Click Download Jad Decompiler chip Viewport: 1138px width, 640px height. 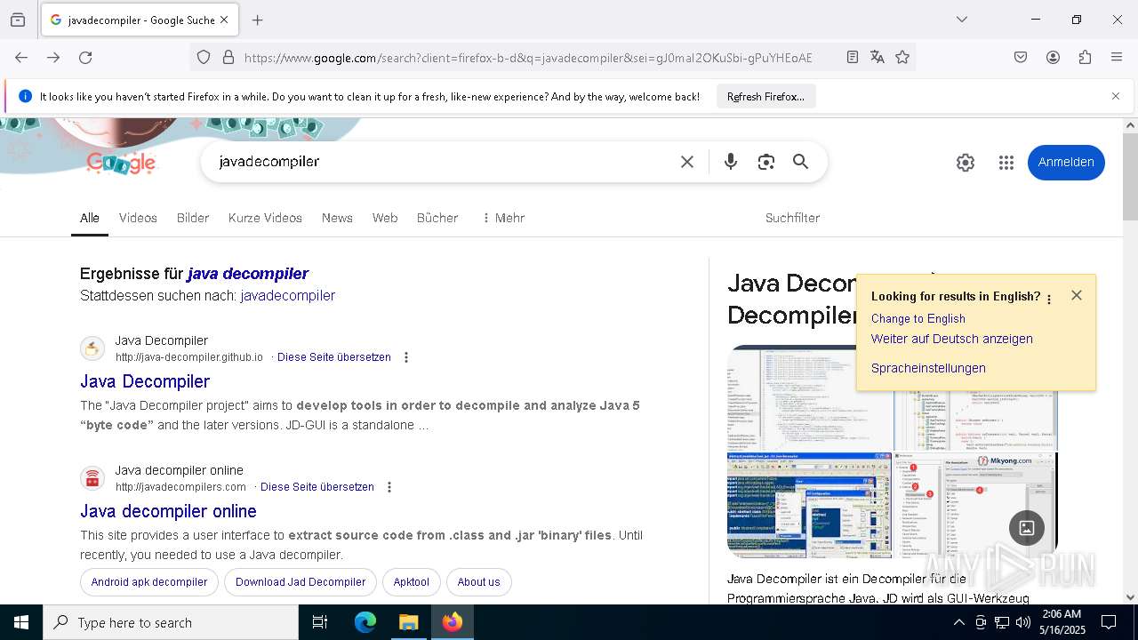click(x=301, y=582)
